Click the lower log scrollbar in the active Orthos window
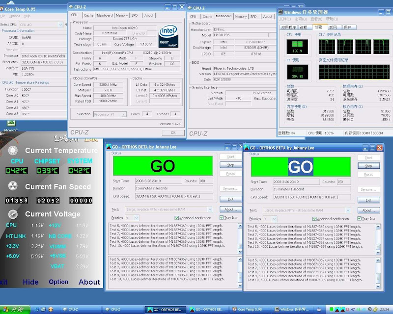Viewport: 393px width, 314px height. point(378,273)
